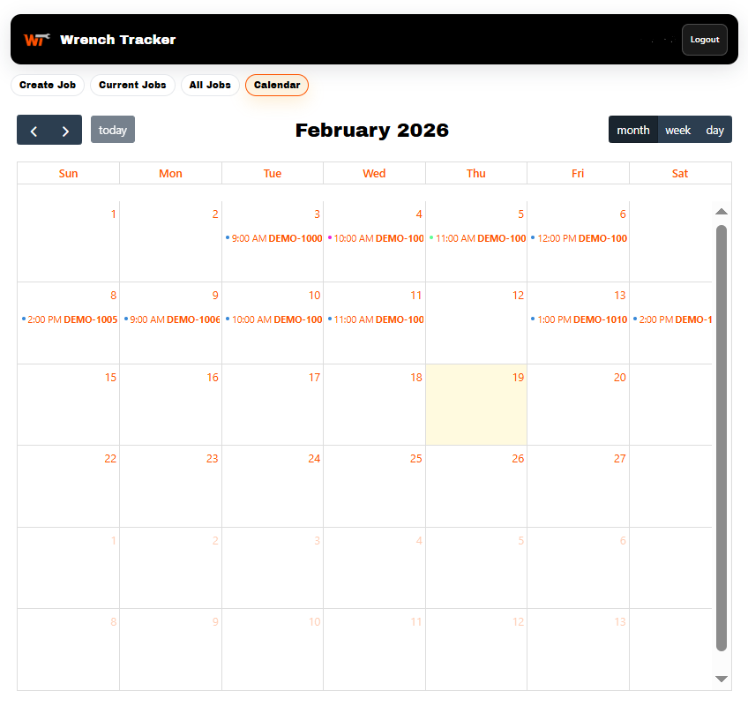
Task: Select the Calendar tab
Action: (276, 85)
